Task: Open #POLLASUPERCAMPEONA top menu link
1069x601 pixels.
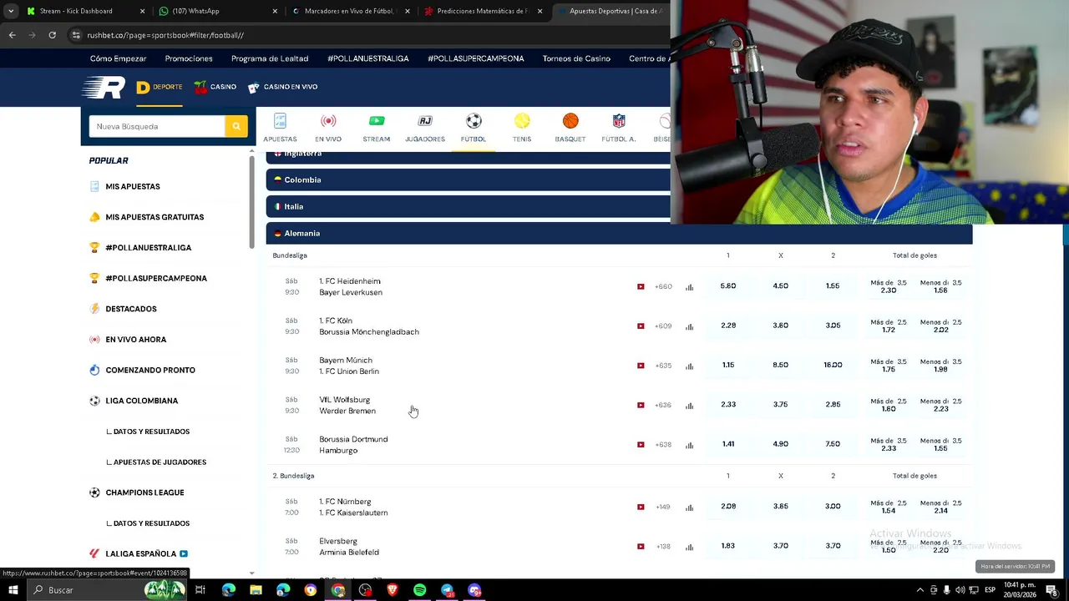Action: pos(476,58)
